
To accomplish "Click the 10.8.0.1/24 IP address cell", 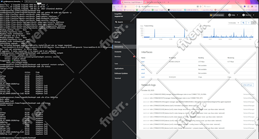I will pyautogui.click(x=172, y=77).
